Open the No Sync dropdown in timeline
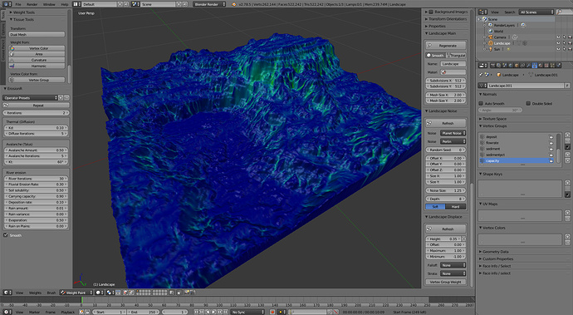The image size is (573, 315). click(247, 312)
